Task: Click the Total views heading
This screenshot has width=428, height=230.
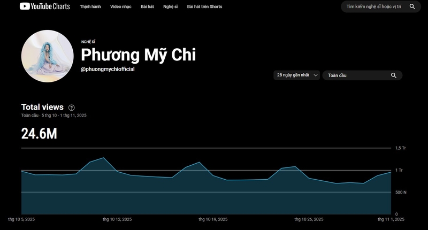Action: [x=42, y=107]
